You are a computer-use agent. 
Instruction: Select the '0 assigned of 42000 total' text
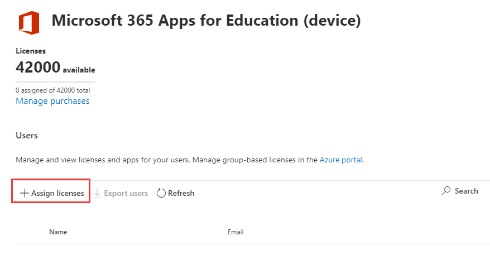(x=52, y=90)
